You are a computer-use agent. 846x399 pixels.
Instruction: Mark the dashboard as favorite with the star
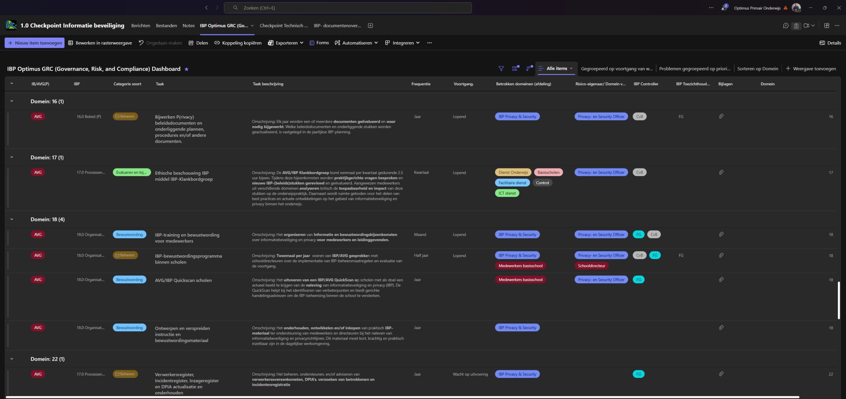coord(186,69)
